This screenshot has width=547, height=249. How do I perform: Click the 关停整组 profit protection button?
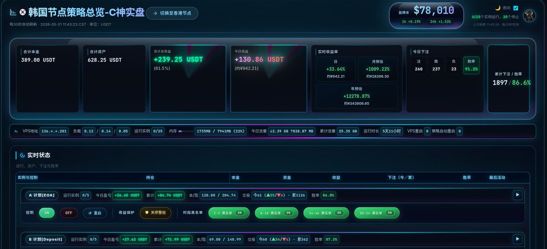point(155,213)
